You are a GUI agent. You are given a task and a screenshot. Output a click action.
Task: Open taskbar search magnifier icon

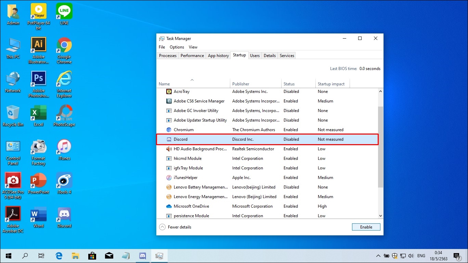tap(25, 256)
